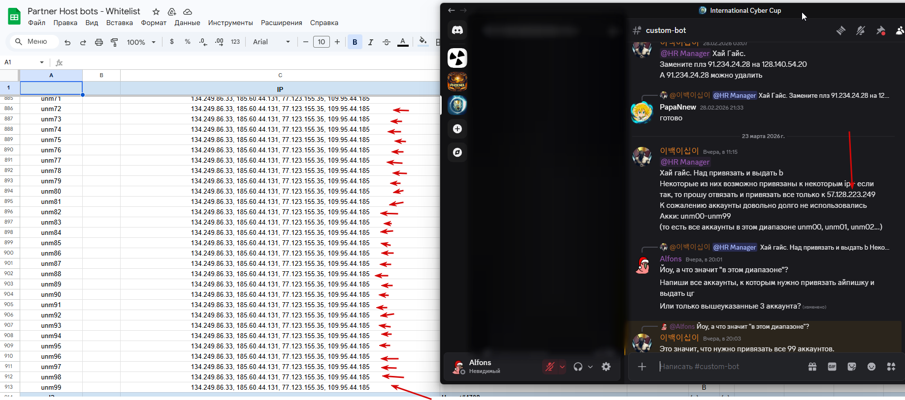Star the Partner Host bots spreadsheet
Viewport: 905px width, 400px height.
[156, 11]
